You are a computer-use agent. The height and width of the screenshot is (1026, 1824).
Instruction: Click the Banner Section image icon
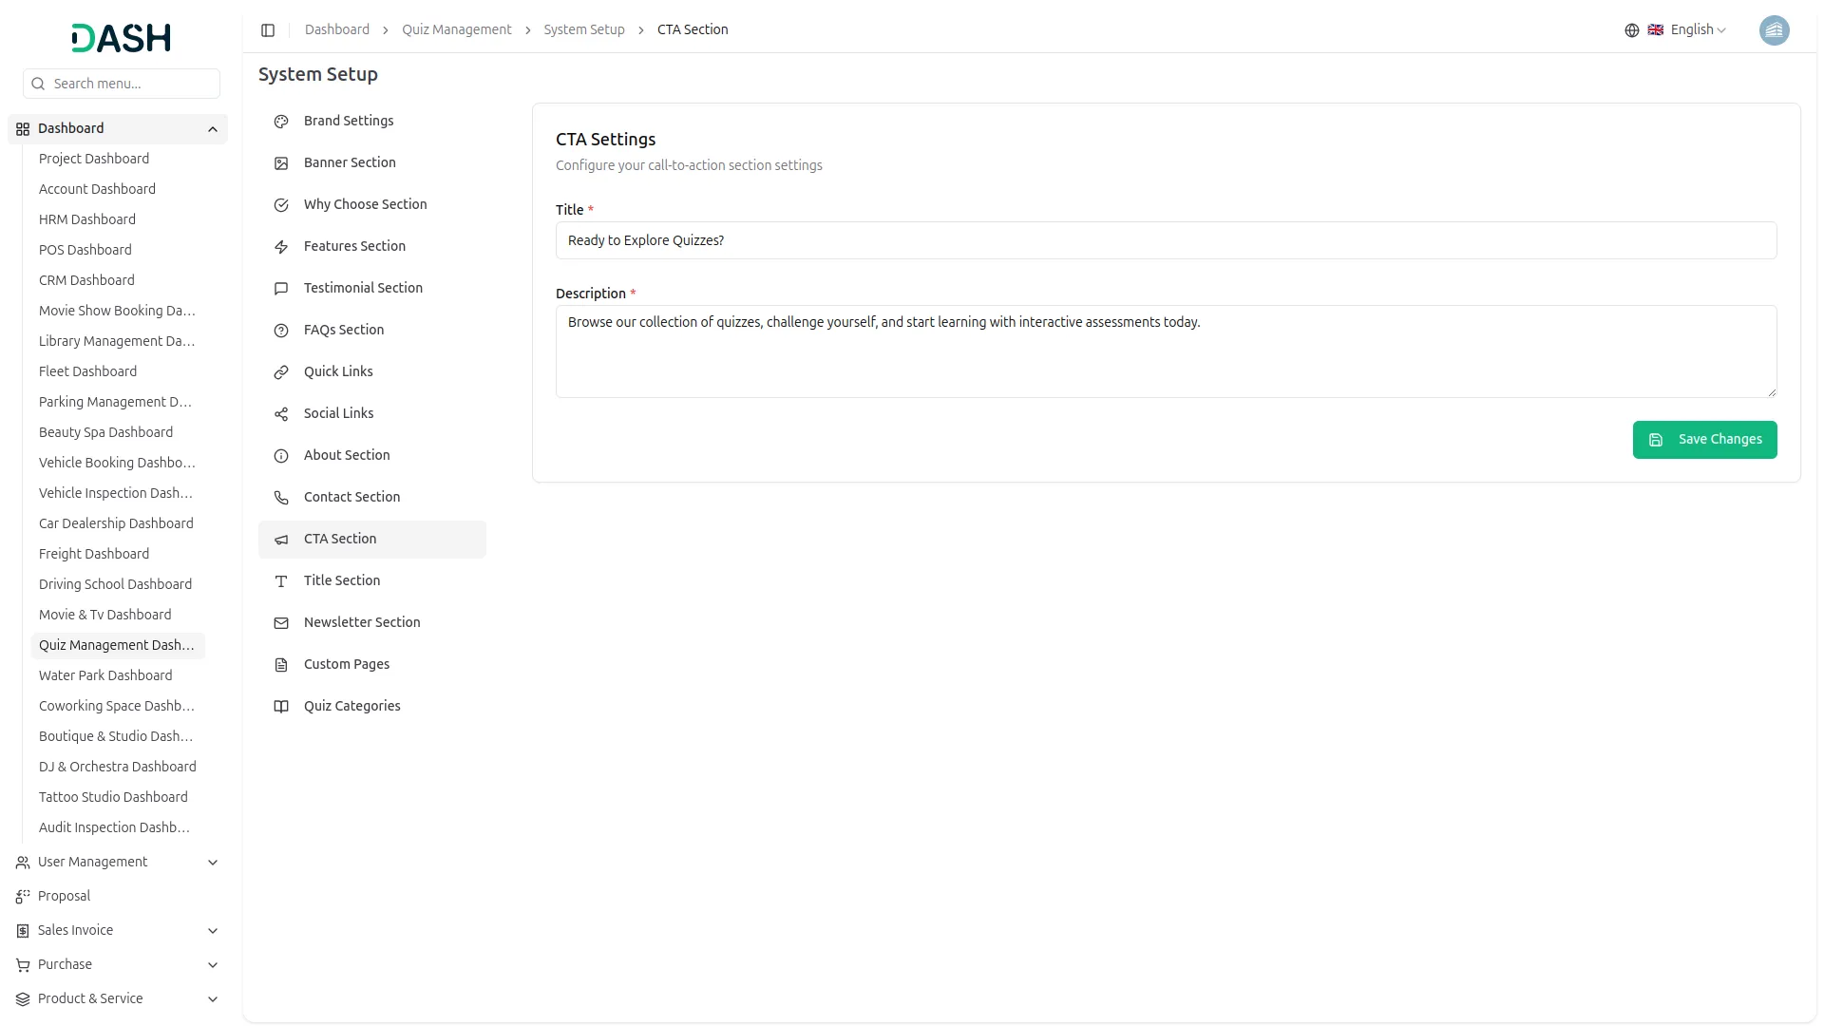click(x=281, y=163)
